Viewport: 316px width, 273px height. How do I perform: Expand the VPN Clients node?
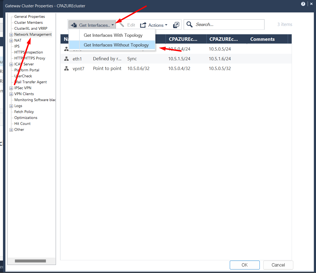(x=11, y=94)
